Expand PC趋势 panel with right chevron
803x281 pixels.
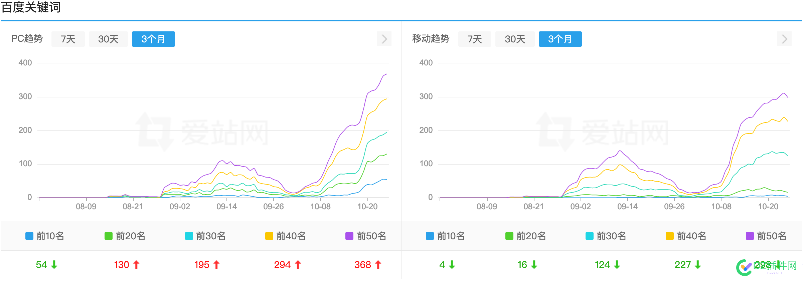point(384,39)
